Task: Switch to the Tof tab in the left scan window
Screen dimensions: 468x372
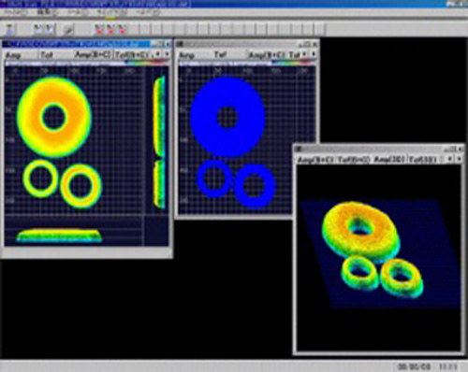Action: coord(47,55)
